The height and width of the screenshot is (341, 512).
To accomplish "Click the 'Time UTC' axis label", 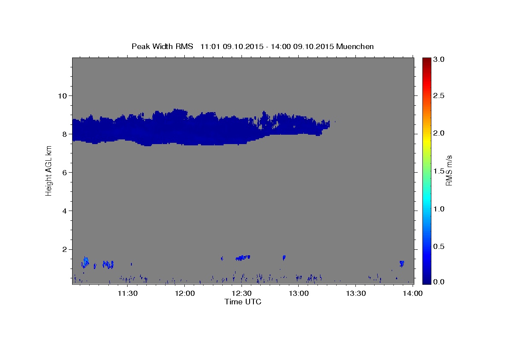I will pyautogui.click(x=243, y=302).
